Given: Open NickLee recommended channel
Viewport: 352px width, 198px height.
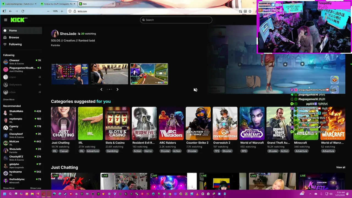Looking at the screenshot, I should click(x=22, y=143).
